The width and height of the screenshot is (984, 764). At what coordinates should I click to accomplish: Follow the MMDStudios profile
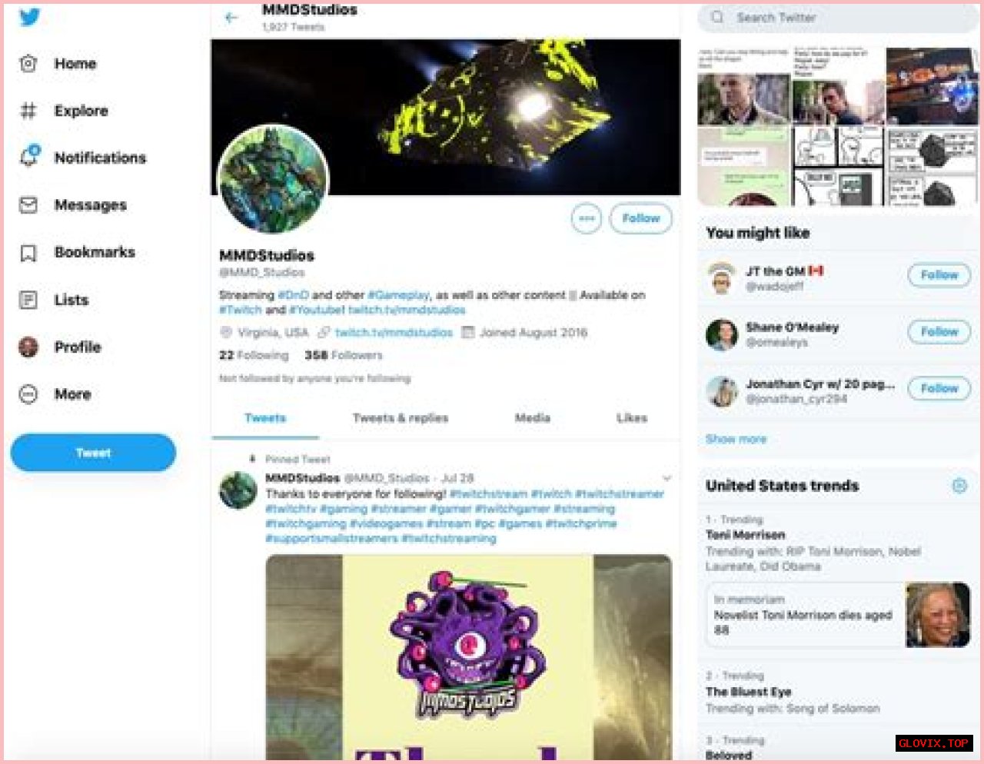(x=640, y=218)
